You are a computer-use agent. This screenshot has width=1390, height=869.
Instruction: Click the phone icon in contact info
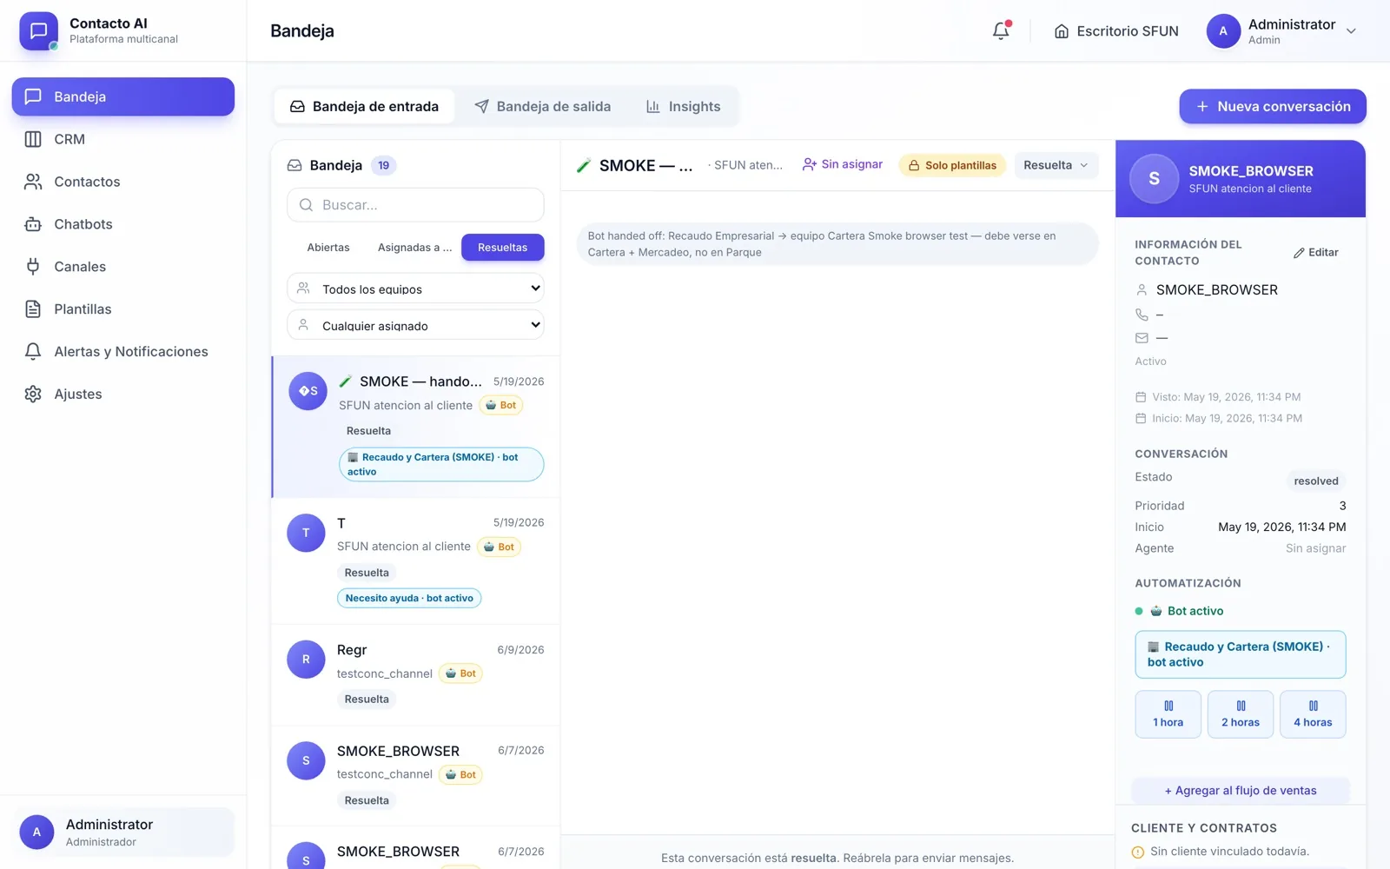pos(1142,315)
